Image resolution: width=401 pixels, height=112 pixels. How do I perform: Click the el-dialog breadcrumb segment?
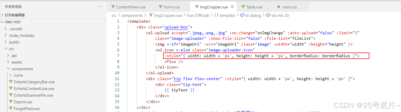[253, 15]
